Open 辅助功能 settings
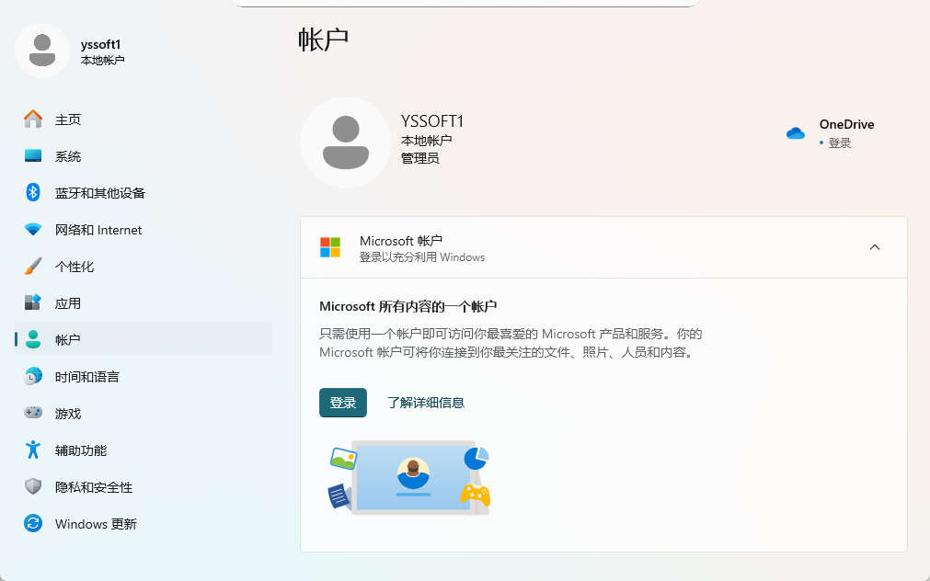 (x=143, y=450)
